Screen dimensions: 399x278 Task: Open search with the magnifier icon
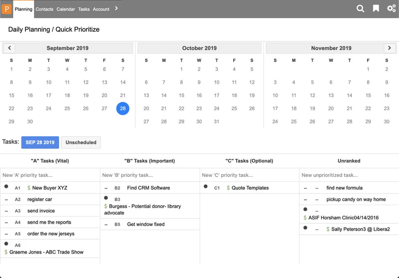click(x=360, y=9)
